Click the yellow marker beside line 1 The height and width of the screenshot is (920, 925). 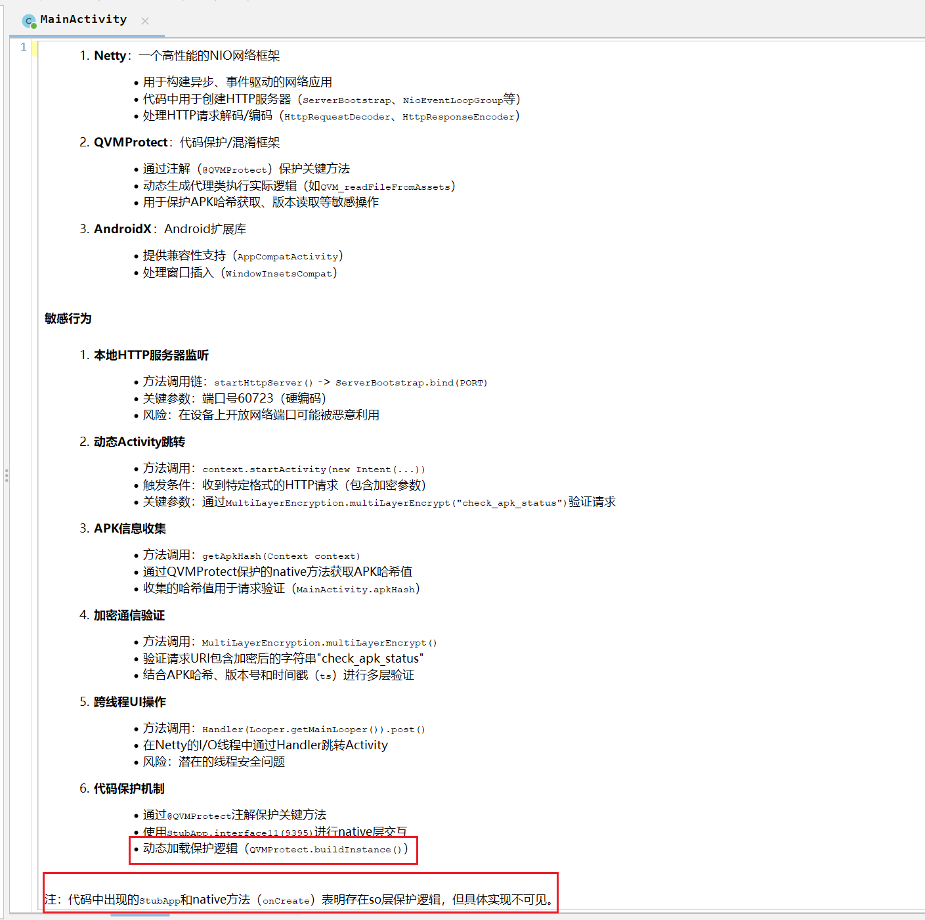pos(34,49)
